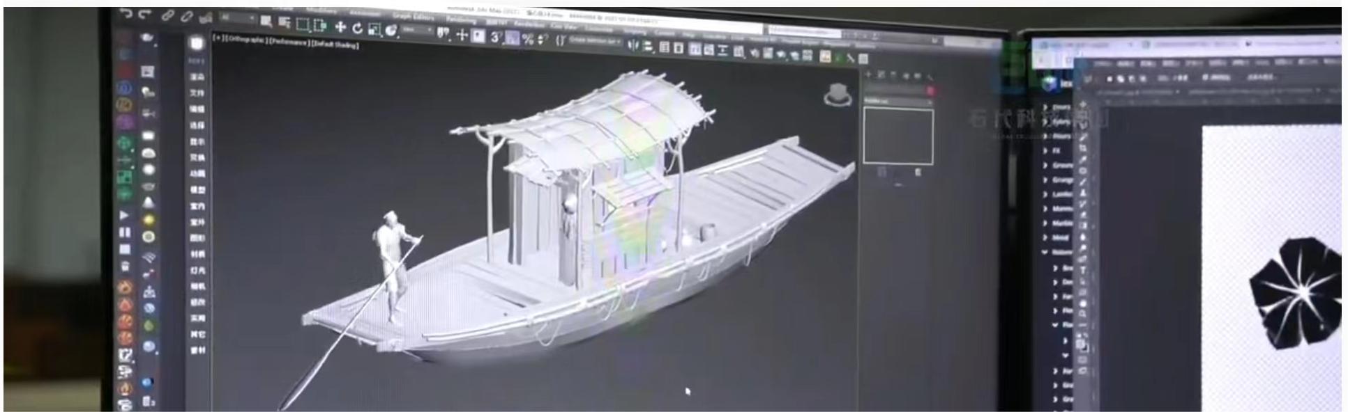Click the Undo arrow in 3ds Max toolbar

coord(126,13)
